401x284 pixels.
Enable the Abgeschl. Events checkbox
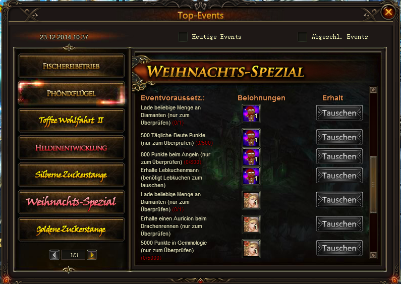click(302, 37)
